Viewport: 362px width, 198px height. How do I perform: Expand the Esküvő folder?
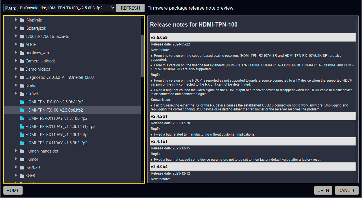16,94
